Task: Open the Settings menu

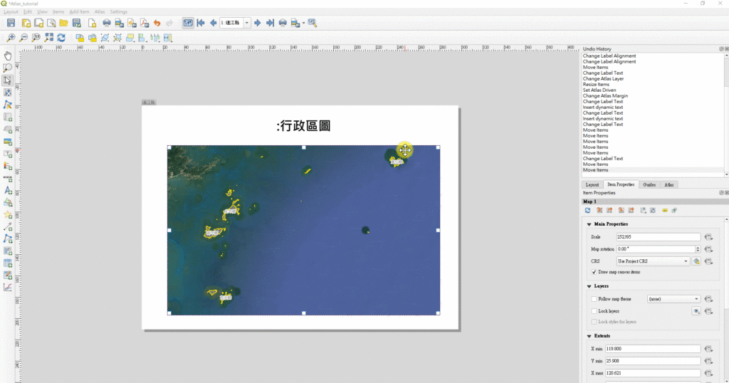Action: (119, 11)
